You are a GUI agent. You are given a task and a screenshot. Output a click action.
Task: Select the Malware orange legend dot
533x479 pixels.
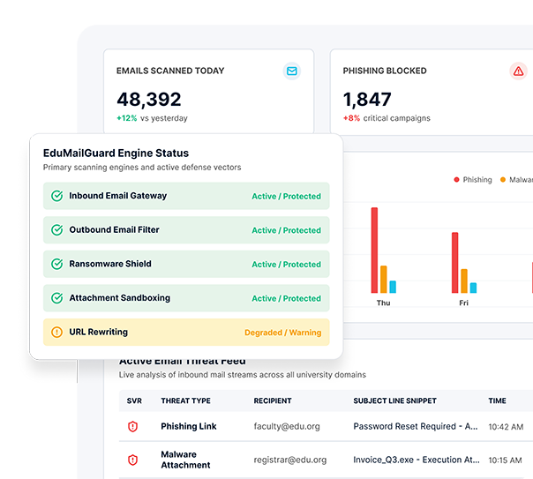point(503,179)
